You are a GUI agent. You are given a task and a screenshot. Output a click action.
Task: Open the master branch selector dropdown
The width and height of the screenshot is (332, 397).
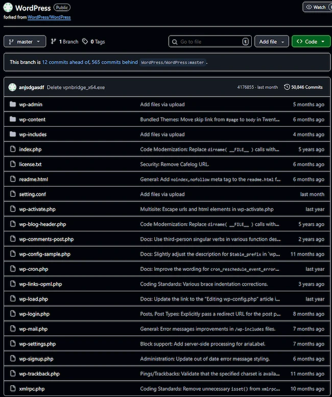[25, 41]
